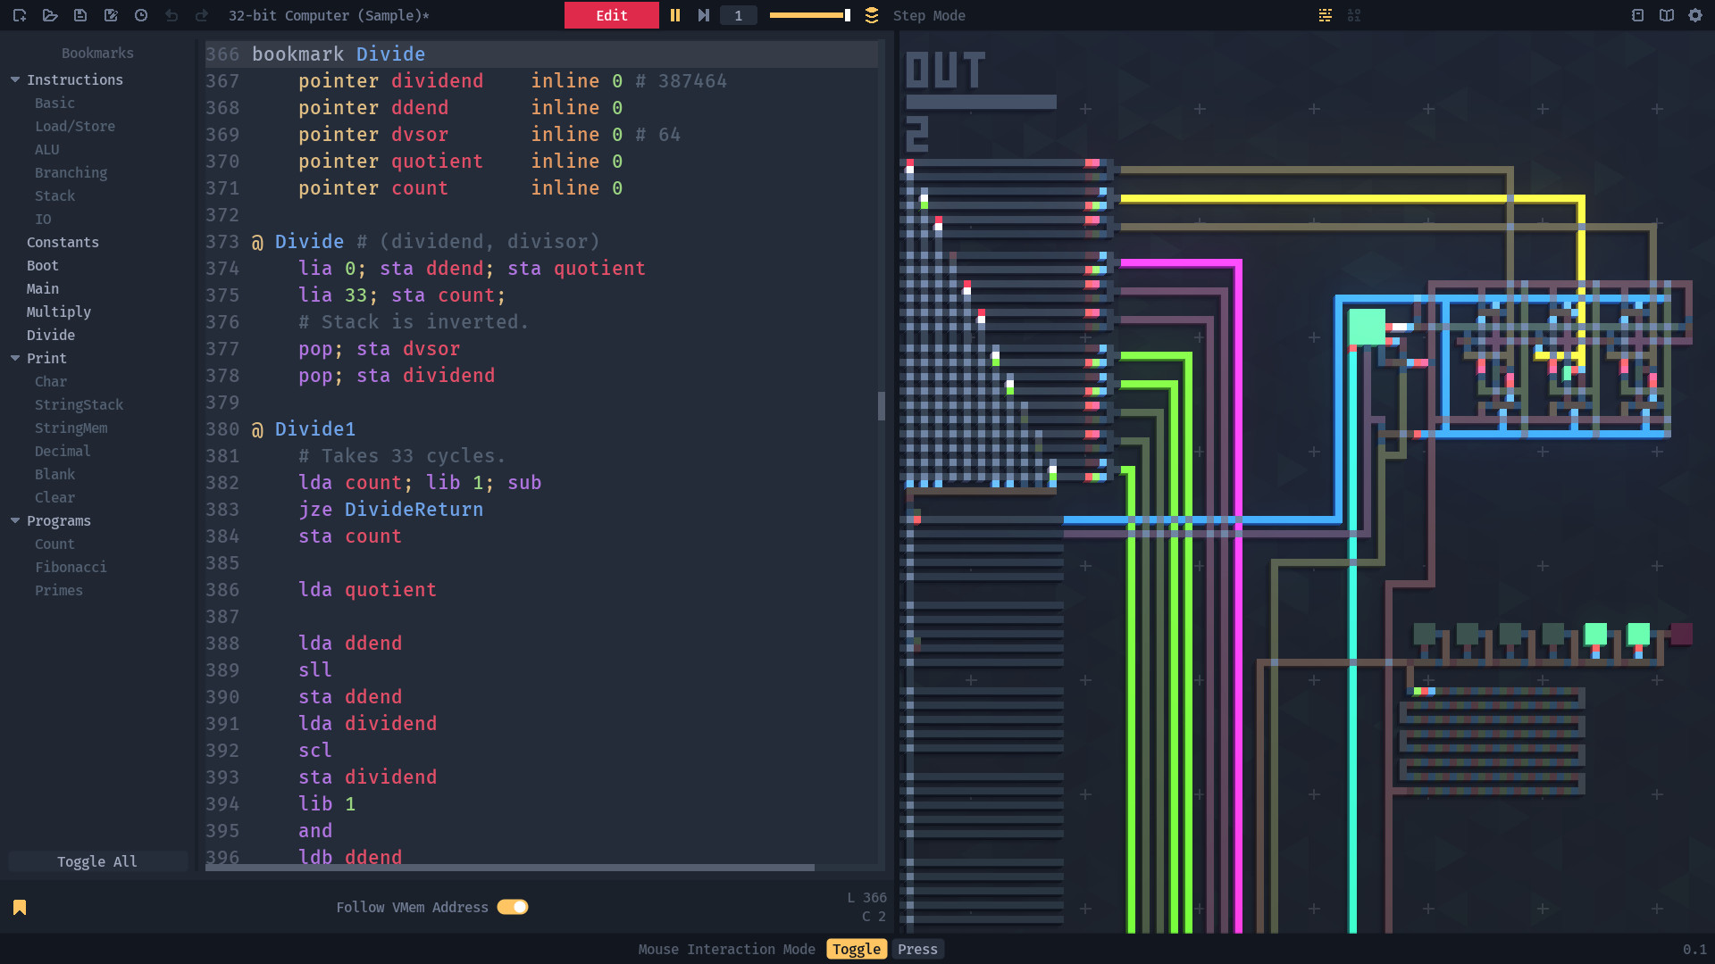Collapse the Instructions section
Image resolution: width=1715 pixels, height=964 pixels.
coord(14,79)
